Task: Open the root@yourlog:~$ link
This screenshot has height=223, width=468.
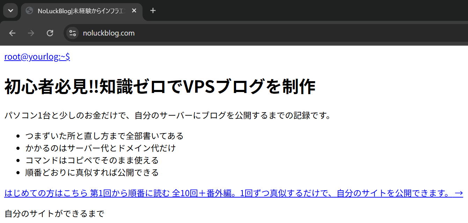Action: pos(37,57)
